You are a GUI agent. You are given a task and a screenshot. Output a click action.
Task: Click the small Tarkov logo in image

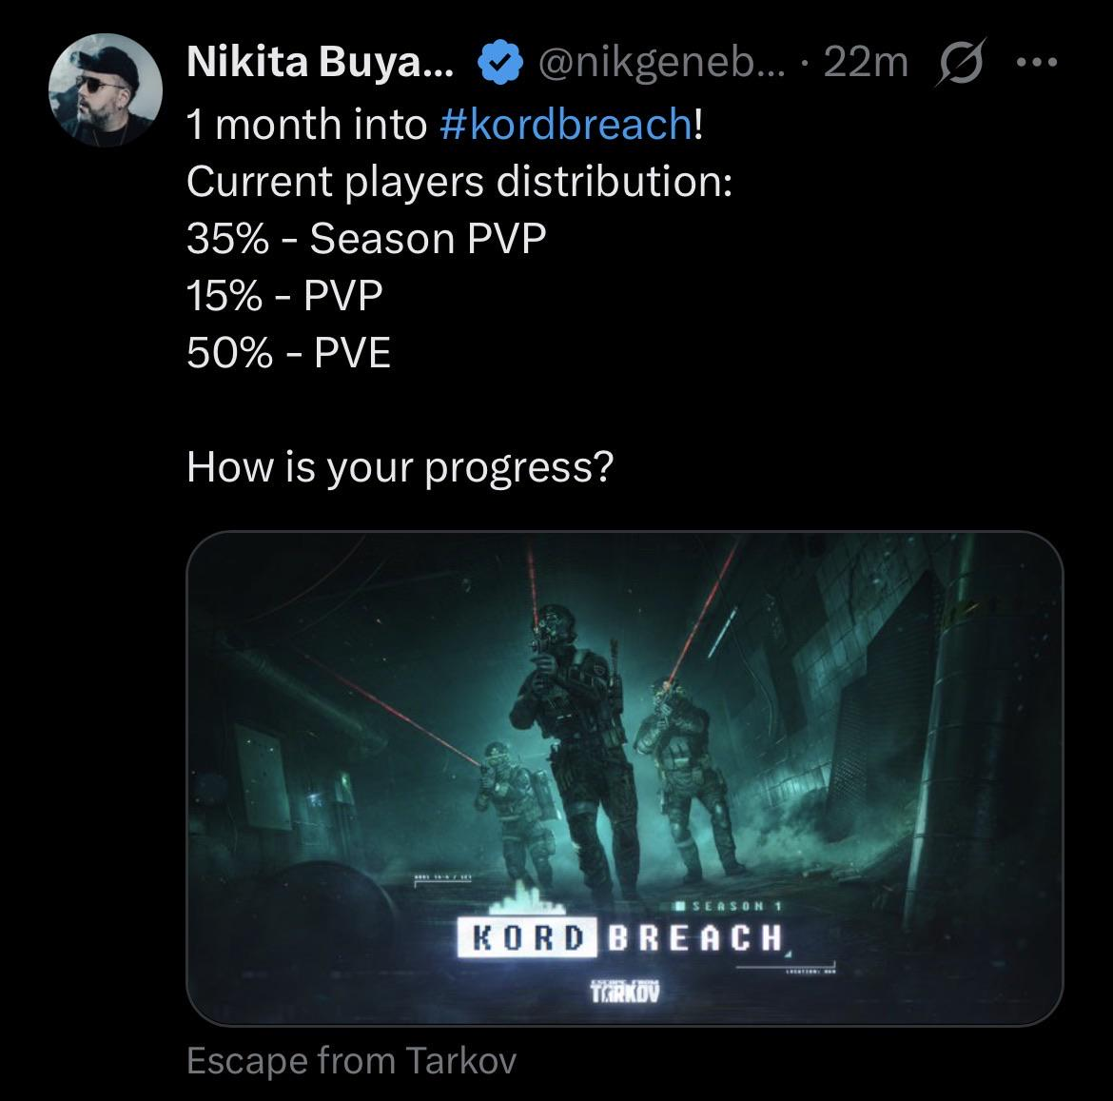coord(625,991)
